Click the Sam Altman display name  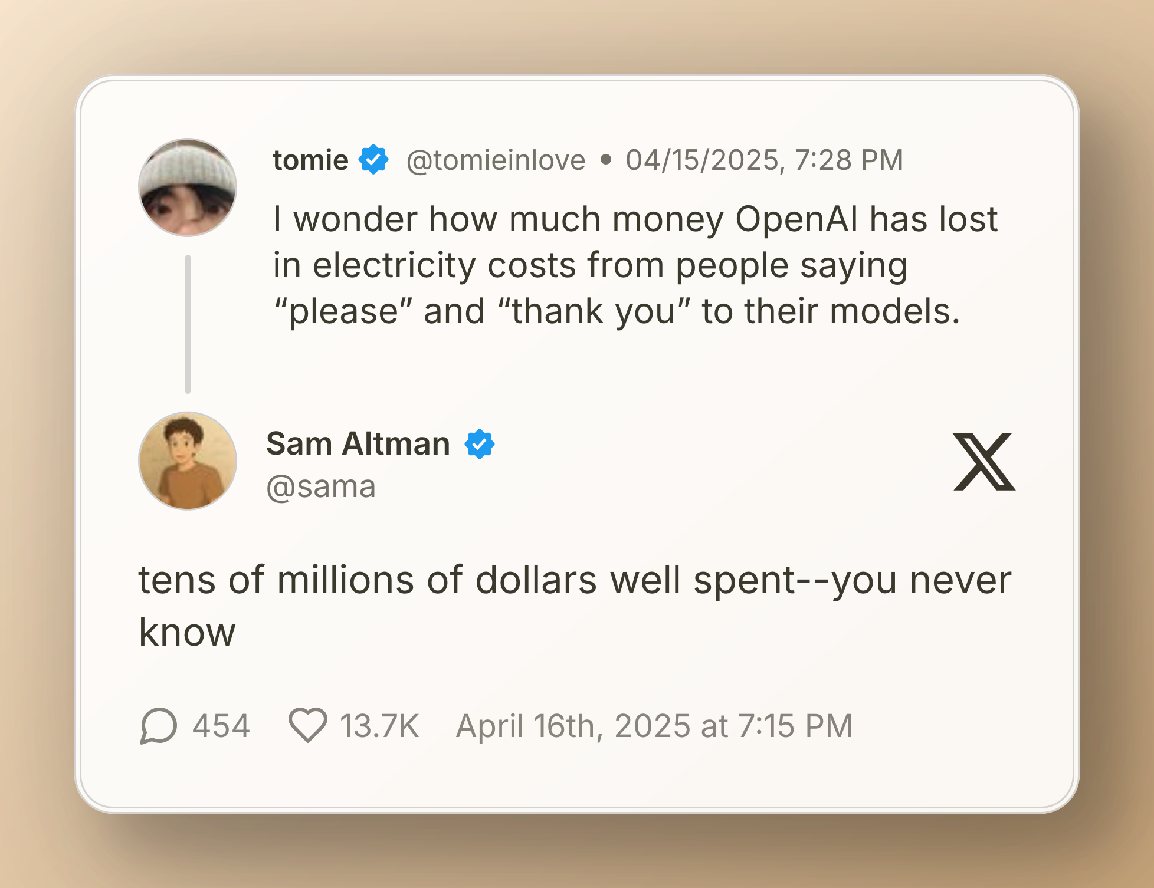[x=358, y=443]
